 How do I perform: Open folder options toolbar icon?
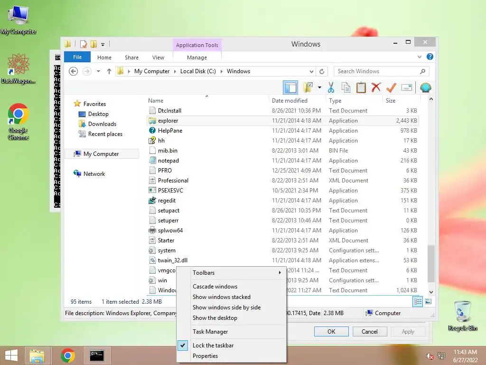308,87
